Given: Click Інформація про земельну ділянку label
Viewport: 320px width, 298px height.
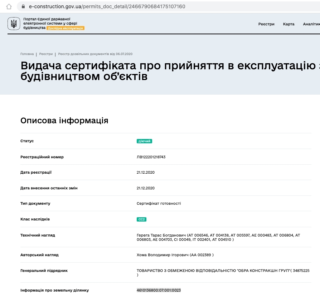Looking at the screenshot, I should coord(55,290).
